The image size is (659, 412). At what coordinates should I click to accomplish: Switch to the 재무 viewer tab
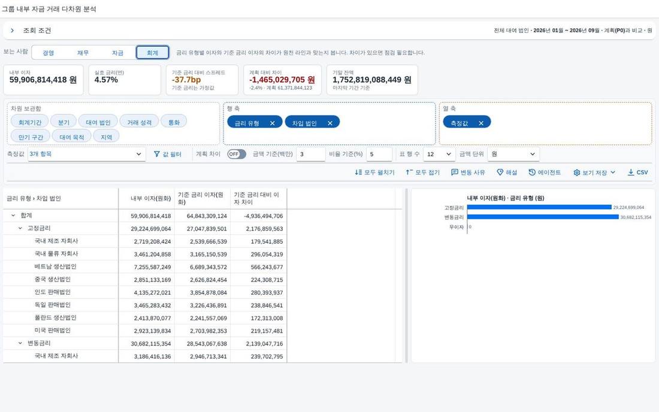click(83, 53)
